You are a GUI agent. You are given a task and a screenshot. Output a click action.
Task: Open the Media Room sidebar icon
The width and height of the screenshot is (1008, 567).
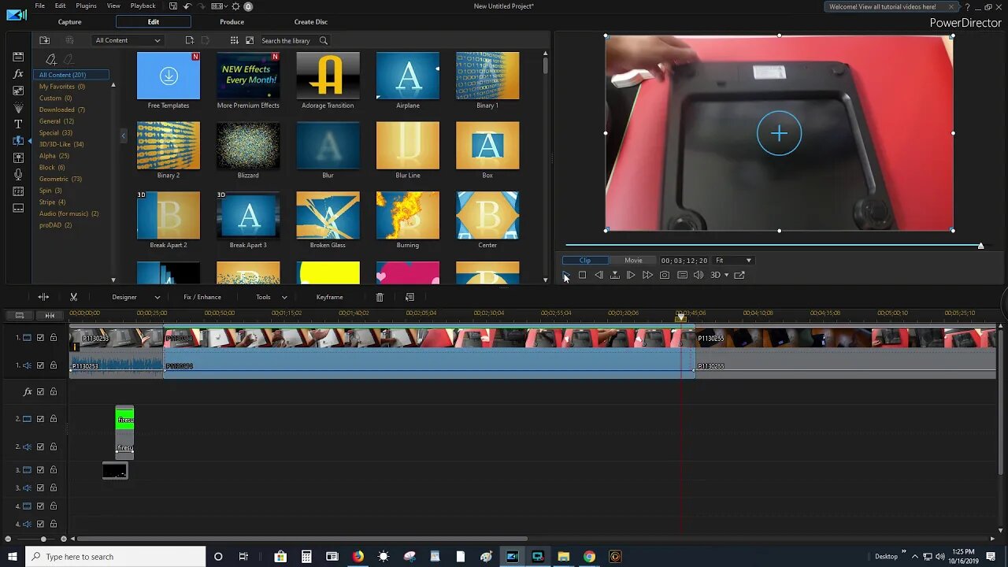(x=18, y=57)
